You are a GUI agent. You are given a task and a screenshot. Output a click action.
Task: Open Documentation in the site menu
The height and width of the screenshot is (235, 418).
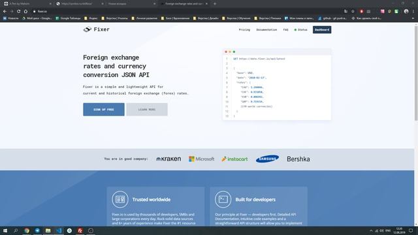click(x=266, y=30)
